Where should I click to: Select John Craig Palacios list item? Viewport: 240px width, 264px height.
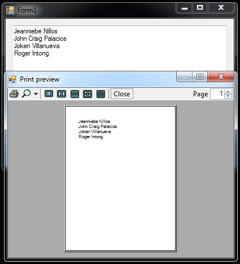click(40, 39)
